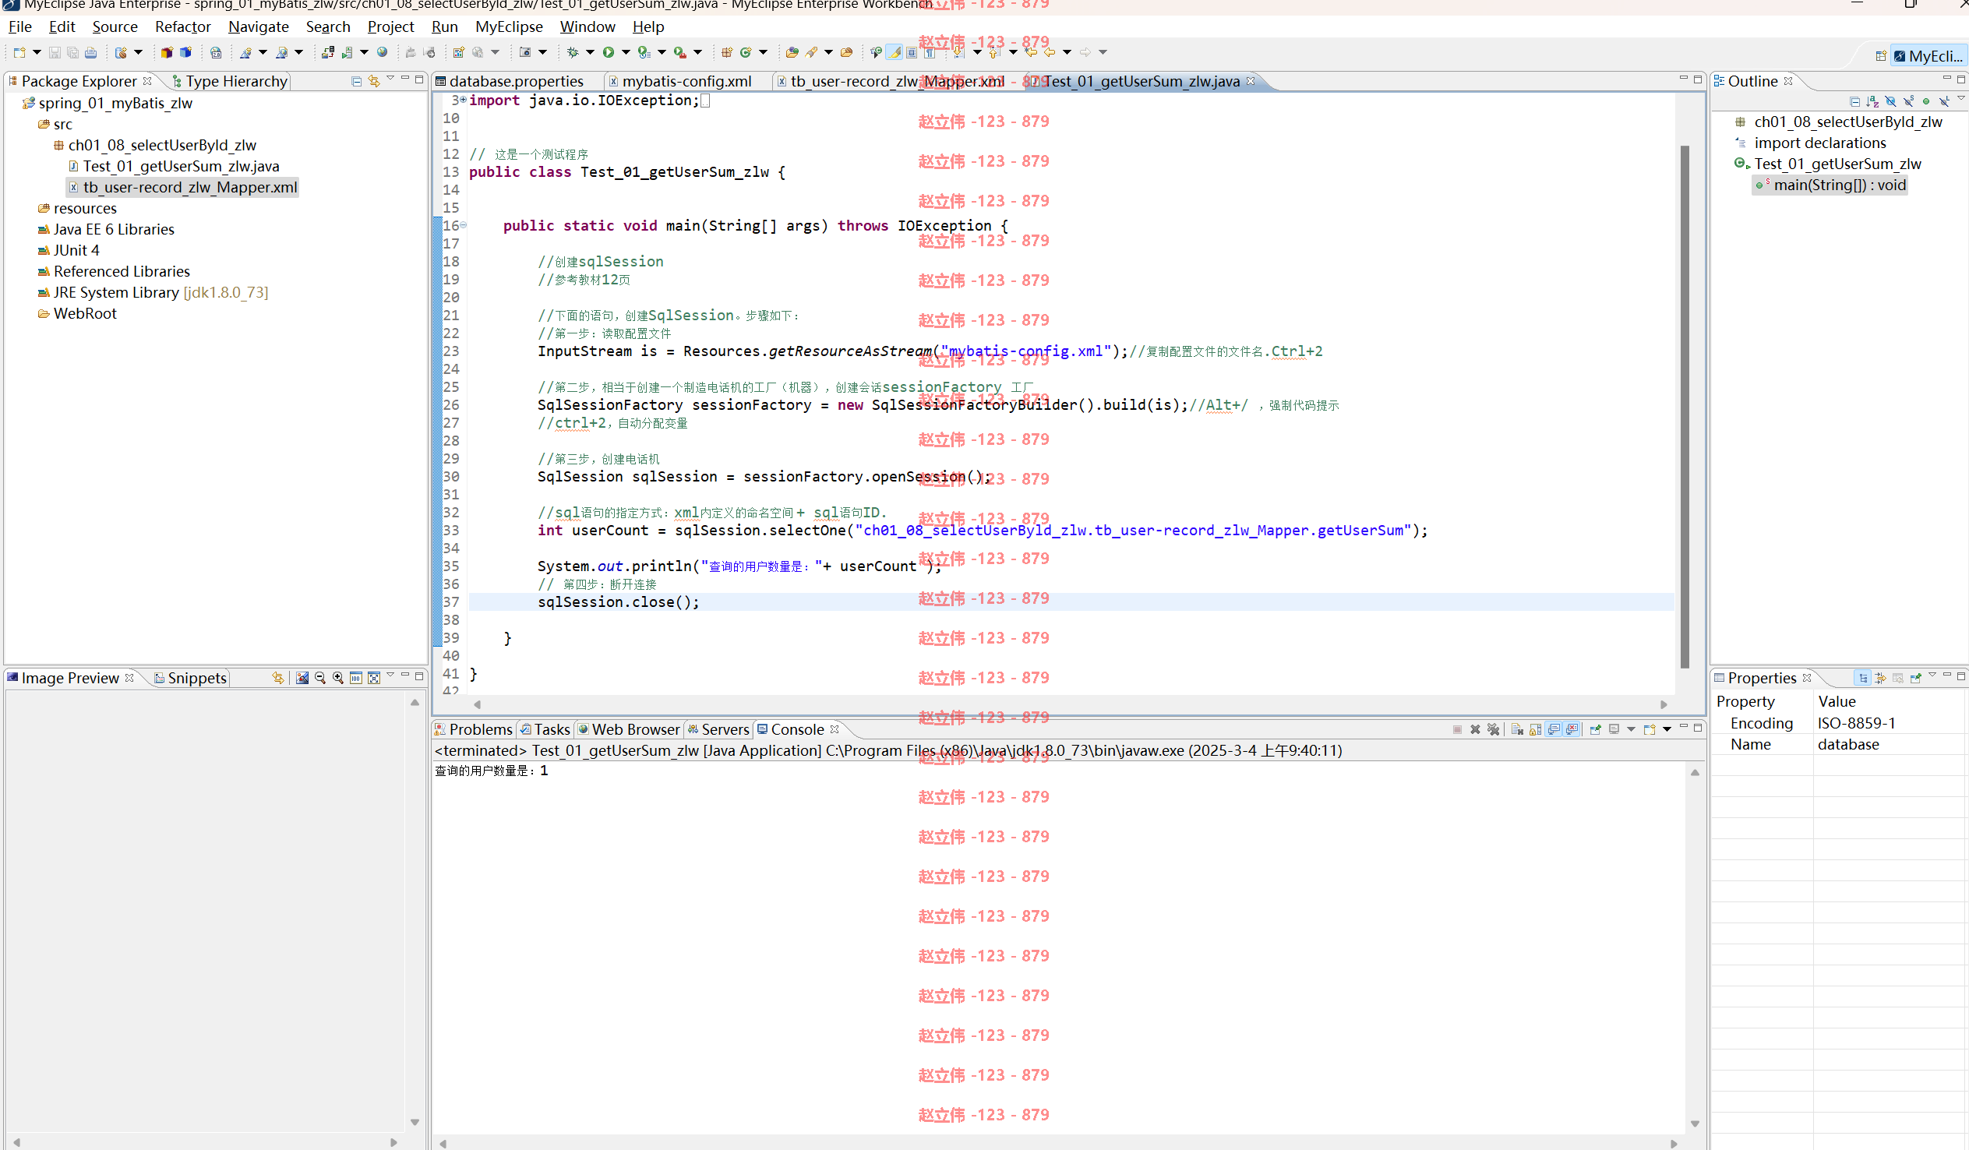Click the Open Web Browser globe icon
Screen dimensions: 1969x1150
point(382,52)
